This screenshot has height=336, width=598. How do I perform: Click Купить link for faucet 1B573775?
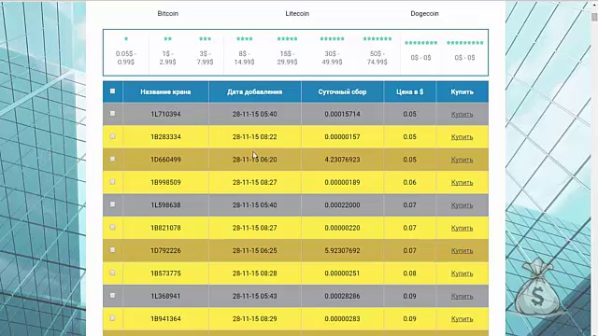tap(462, 273)
